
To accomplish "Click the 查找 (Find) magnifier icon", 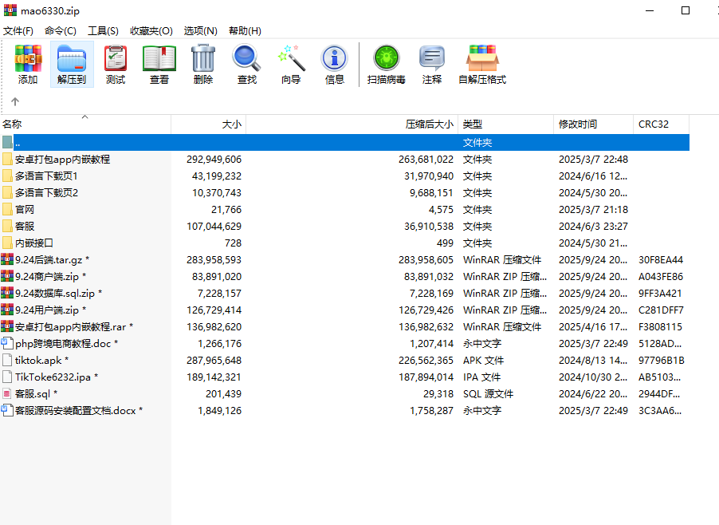I will tap(246, 64).
